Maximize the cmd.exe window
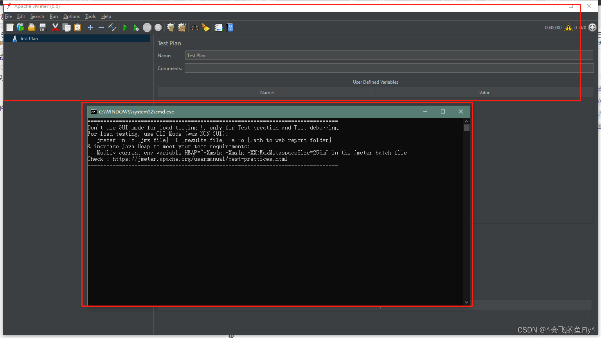601x338 pixels. click(x=443, y=111)
